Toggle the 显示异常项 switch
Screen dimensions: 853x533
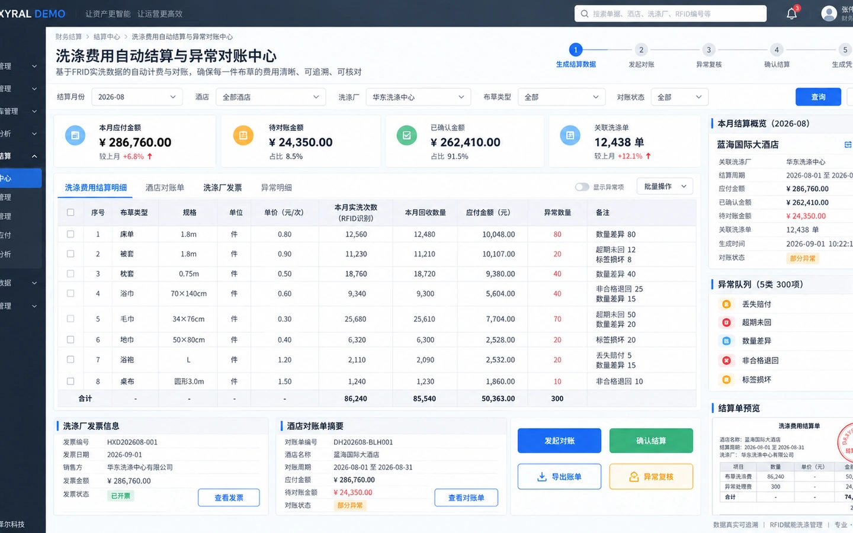(x=582, y=187)
